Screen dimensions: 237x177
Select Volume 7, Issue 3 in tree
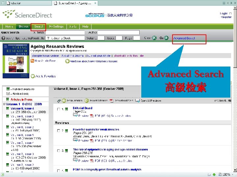pos(22,154)
